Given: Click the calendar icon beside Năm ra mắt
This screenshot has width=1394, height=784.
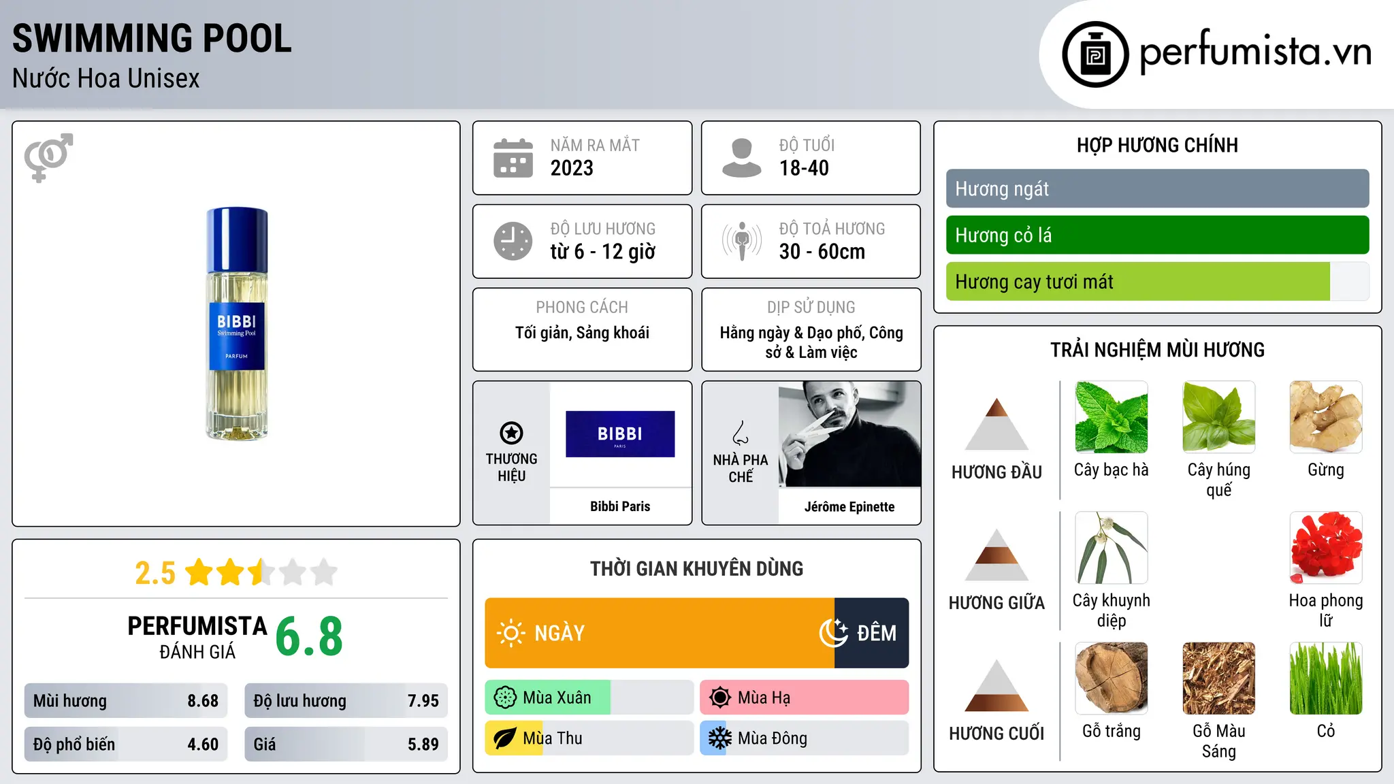Looking at the screenshot, I should (x=513, y=158).
